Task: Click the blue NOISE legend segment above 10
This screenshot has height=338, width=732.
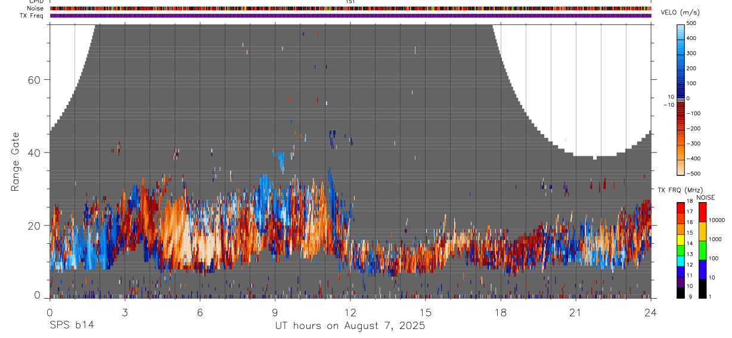Action: pos(703,269)
